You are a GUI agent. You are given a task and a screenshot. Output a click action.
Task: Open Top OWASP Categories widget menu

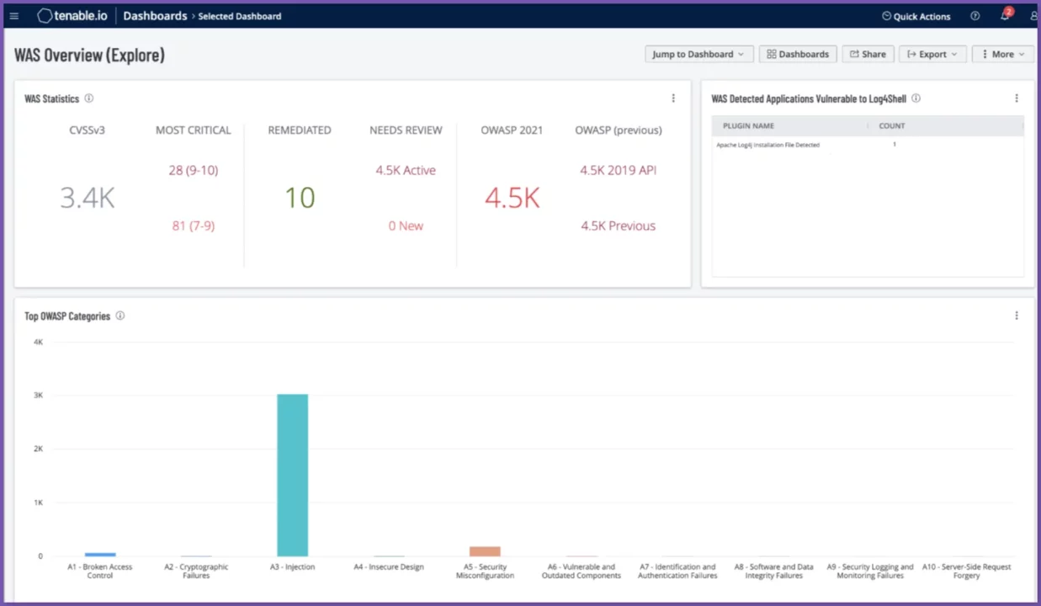[1017, 316]
